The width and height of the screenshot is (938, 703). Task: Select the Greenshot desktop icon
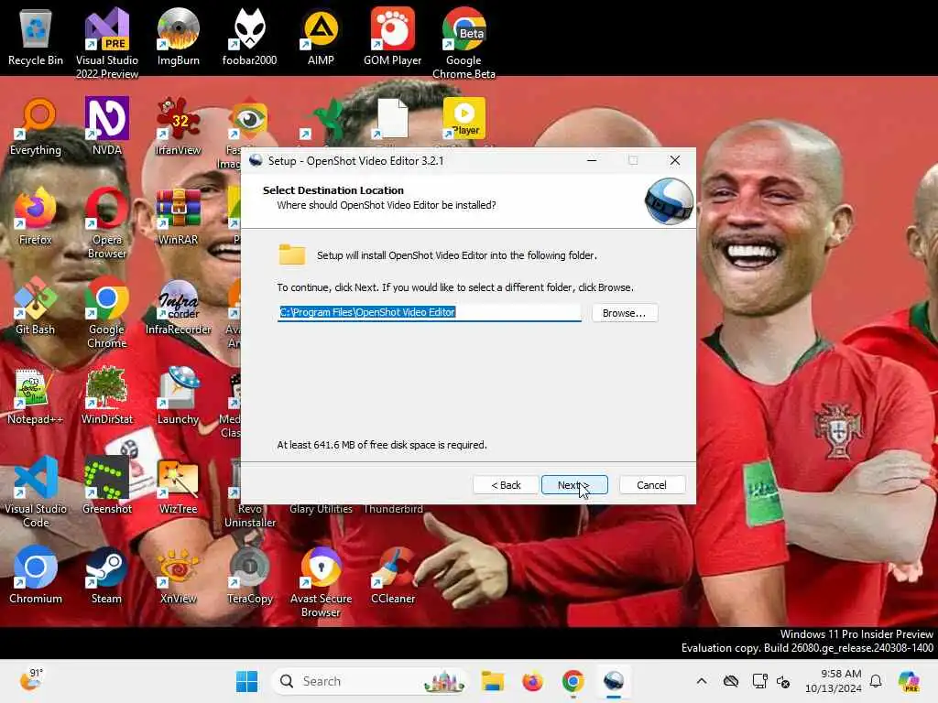[x=107, y=485]
